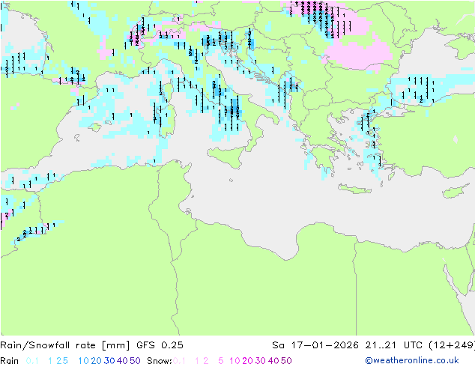
Task: Pick the Rain legend 0.1 color value
Action: click(32, 361)
